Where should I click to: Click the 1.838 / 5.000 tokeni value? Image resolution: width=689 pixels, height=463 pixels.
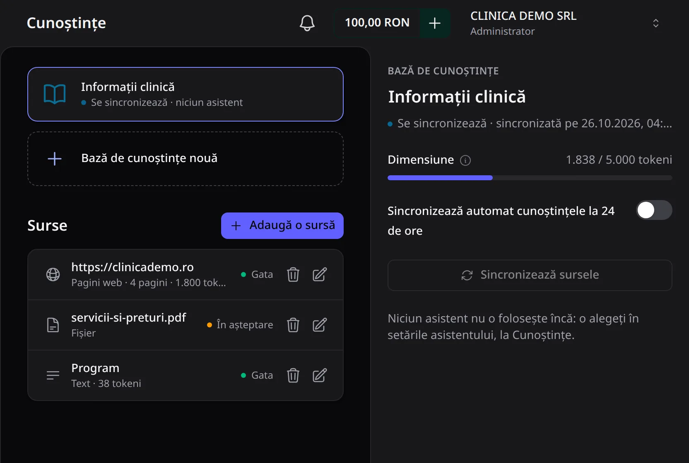click(x=619, y=160)
